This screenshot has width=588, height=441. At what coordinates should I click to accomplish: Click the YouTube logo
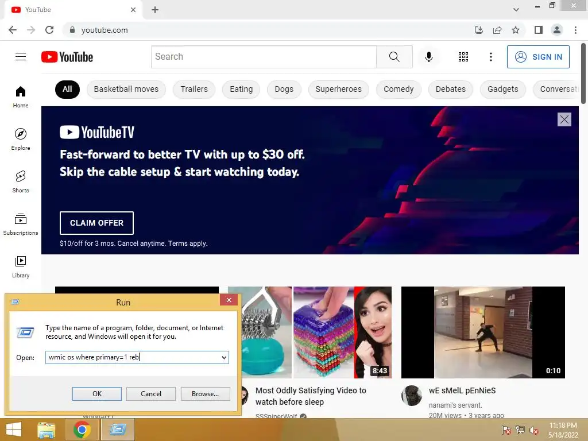point(67,57)
